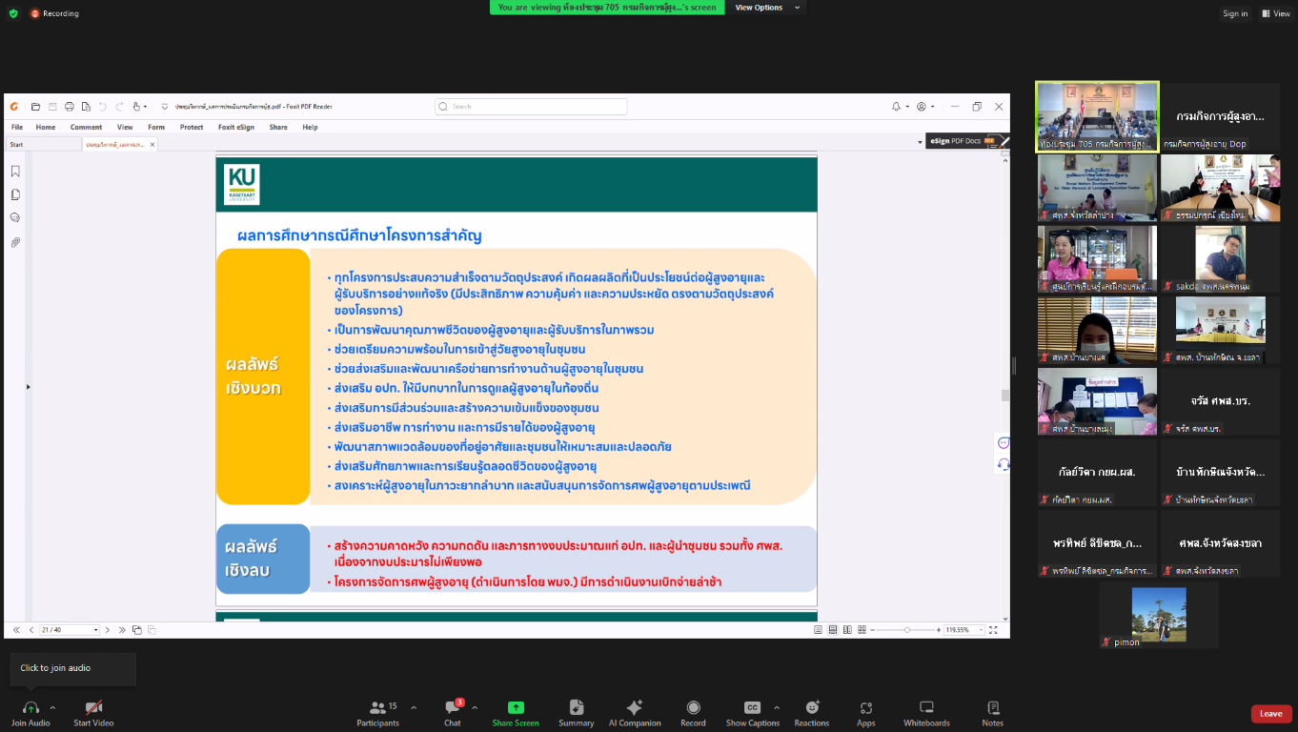Expand audio options caret beside Join Audio

[x=52, y=707]
